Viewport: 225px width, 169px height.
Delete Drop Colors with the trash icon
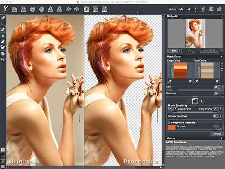click(x=216, y=81)
